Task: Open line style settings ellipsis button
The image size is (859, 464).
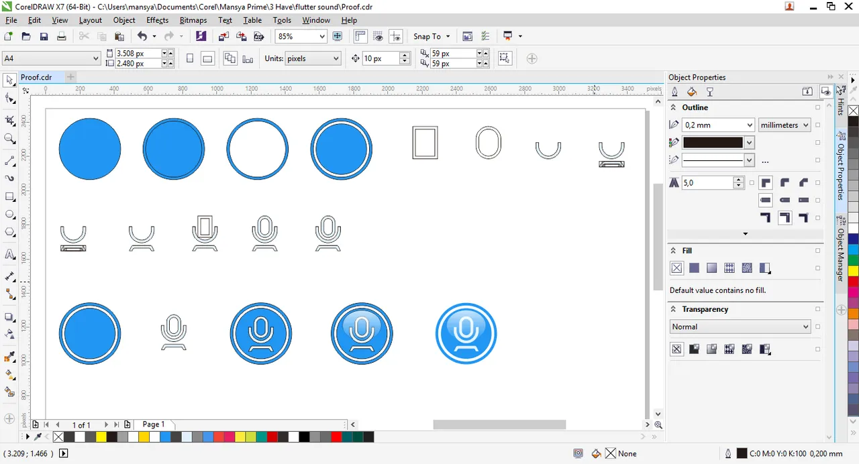Action: 764,161
